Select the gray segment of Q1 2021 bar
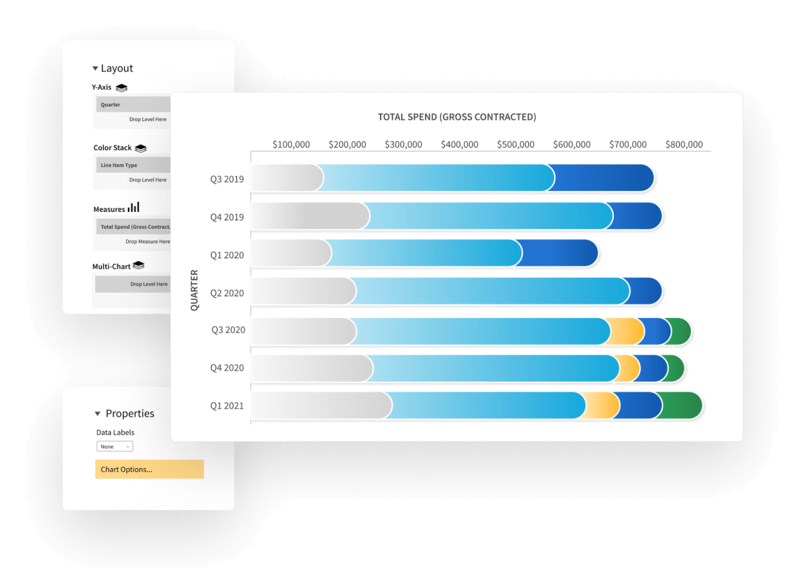 (322, 405)
